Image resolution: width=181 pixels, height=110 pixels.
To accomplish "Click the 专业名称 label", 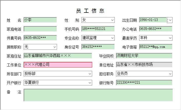I will pos(72,38).
